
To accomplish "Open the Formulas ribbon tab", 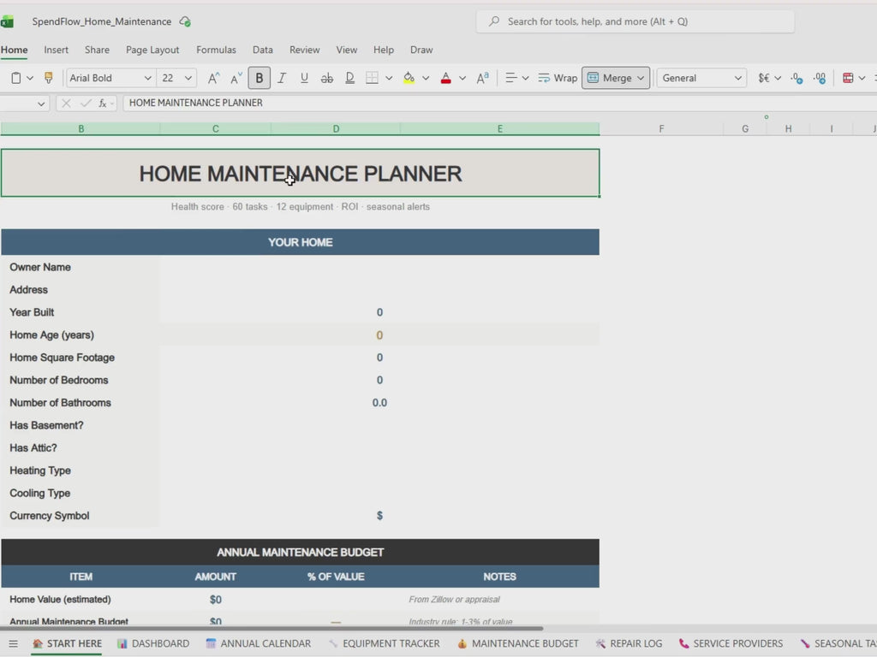I will coord(216,50).
